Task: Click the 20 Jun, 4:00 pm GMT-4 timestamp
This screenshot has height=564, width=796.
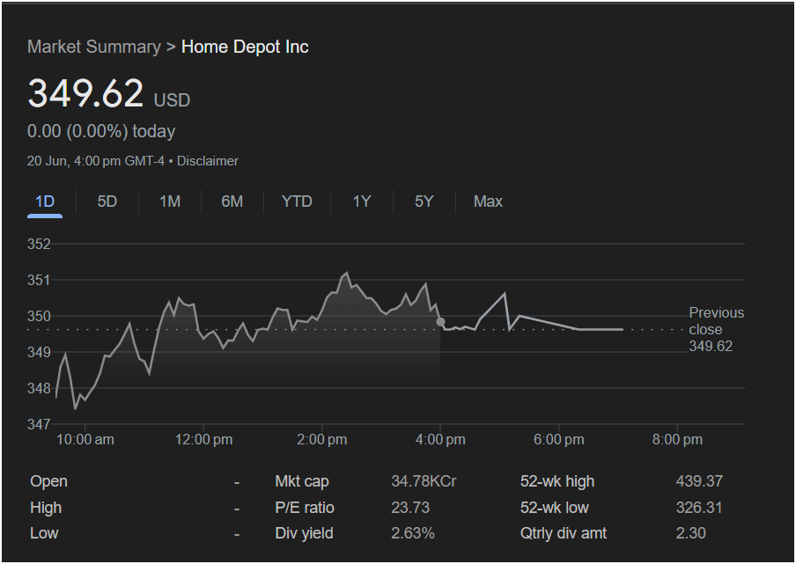Action: pos(96,161)
